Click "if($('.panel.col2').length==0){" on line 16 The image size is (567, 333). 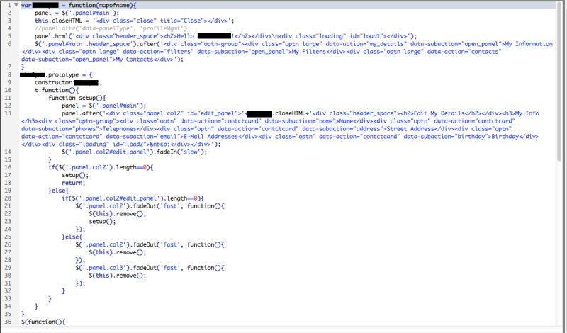tap(101, 167)
